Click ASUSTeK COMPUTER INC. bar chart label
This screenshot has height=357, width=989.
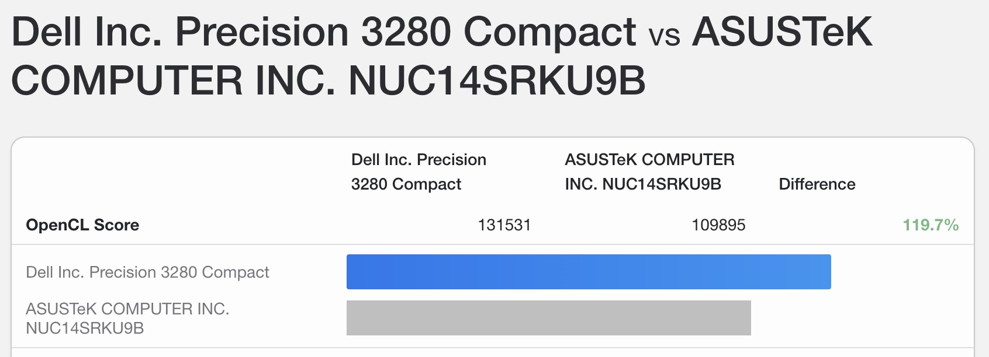coord(127,309)
